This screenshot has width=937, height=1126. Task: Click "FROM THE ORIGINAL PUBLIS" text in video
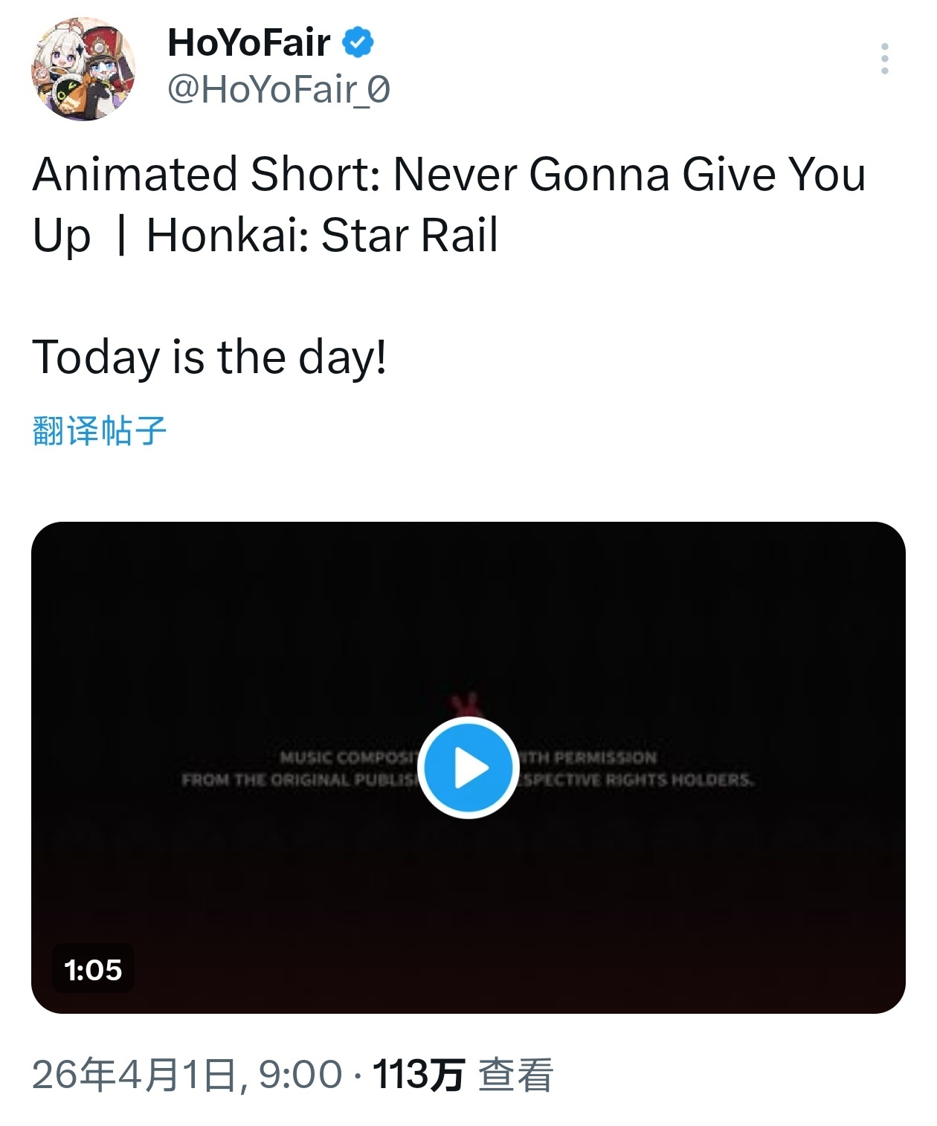coord(300,780)
